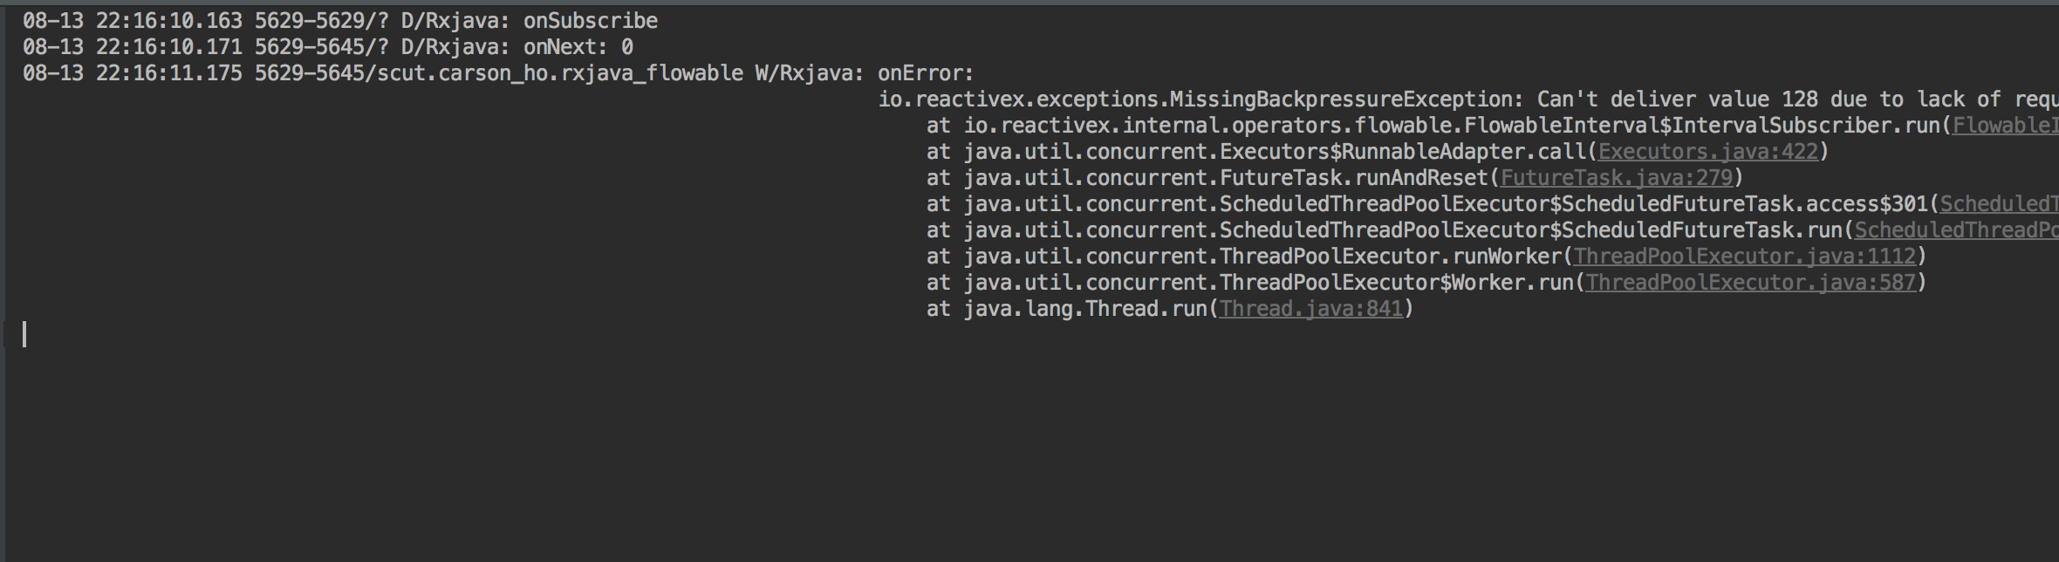
Task: Jump to ThreadPoolExecutor.java:1112 in the stack trace
Action: 1744,257
